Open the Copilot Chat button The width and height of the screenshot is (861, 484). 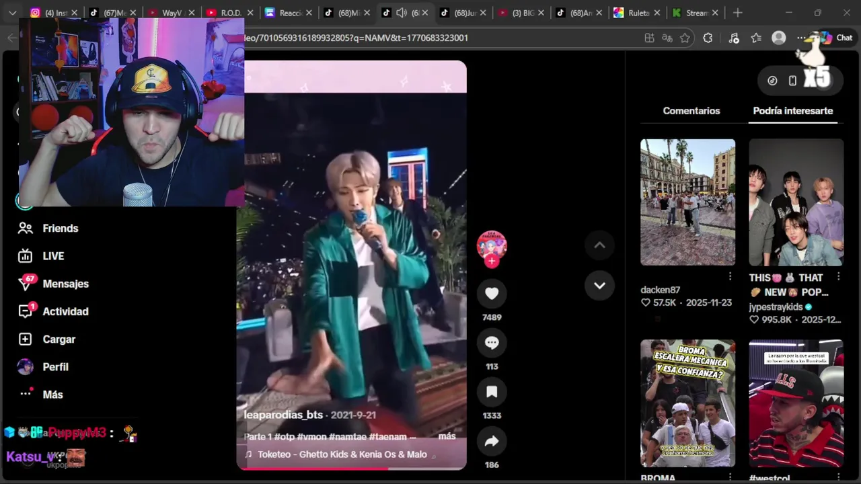click(836, 38)
